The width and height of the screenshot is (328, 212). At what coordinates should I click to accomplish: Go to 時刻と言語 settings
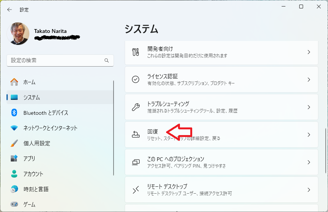(x=36, y=189)
